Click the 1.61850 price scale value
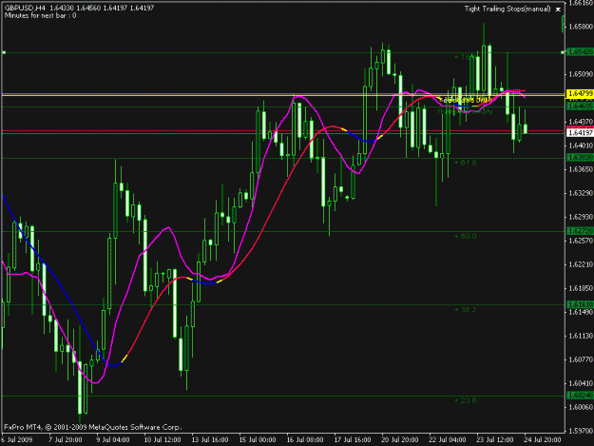 (581, 288)
